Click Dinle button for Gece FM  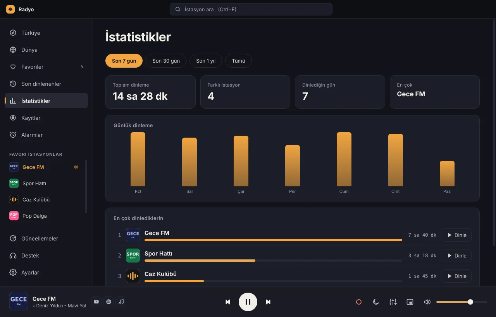tap(456, 235)
